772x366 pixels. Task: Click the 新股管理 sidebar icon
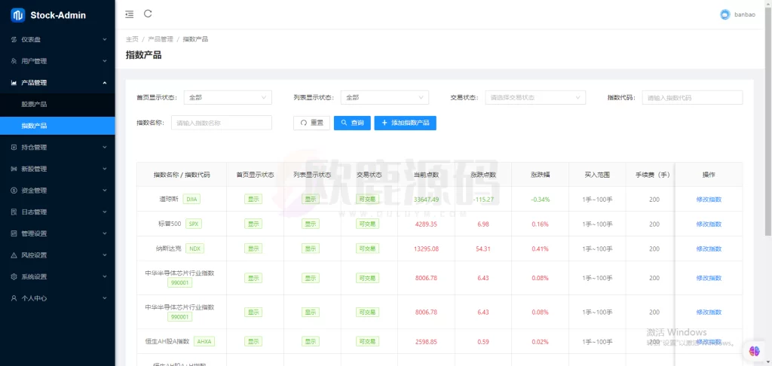pos(14,169)
